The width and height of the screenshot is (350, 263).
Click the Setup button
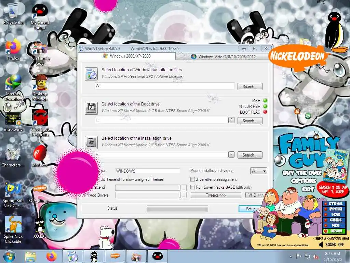tap(251, 209)
